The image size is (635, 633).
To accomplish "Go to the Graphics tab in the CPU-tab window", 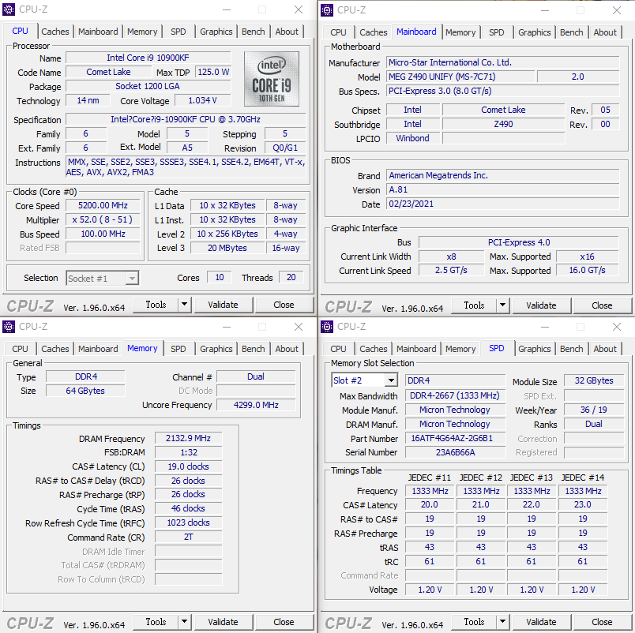I will [216, 32].
